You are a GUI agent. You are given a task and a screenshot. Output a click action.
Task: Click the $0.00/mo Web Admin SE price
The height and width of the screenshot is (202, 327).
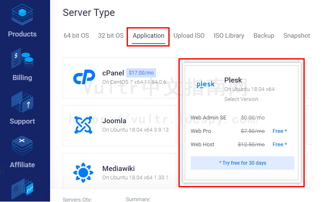253,118
